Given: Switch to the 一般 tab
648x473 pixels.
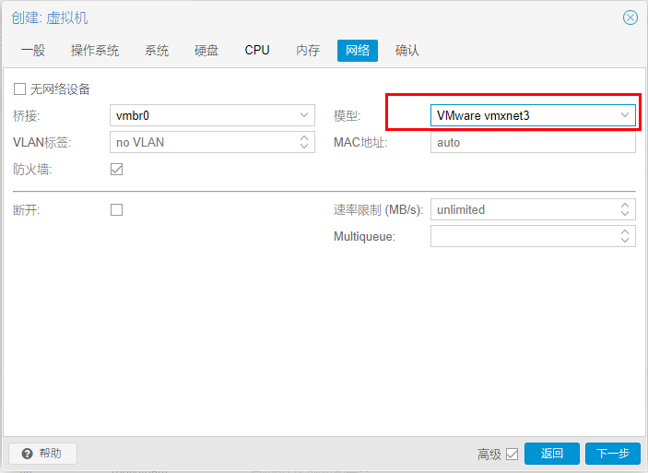Looking at the screenshot, I should tap(33, 51).
